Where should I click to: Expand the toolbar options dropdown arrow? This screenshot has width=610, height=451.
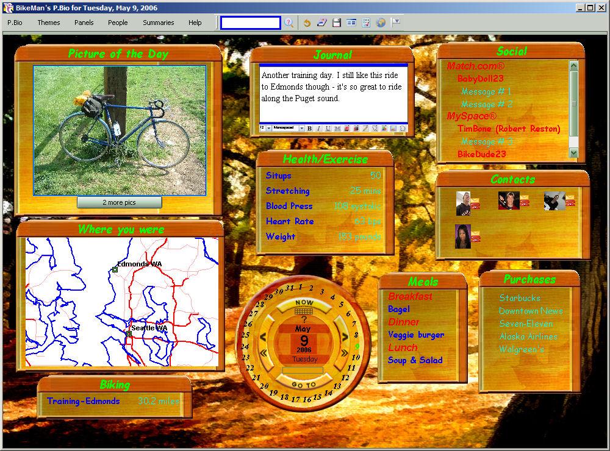click(395, 22)
